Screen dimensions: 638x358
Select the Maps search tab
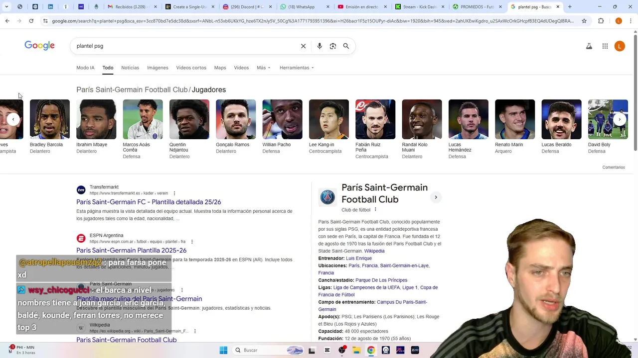[x=220, y=68]
